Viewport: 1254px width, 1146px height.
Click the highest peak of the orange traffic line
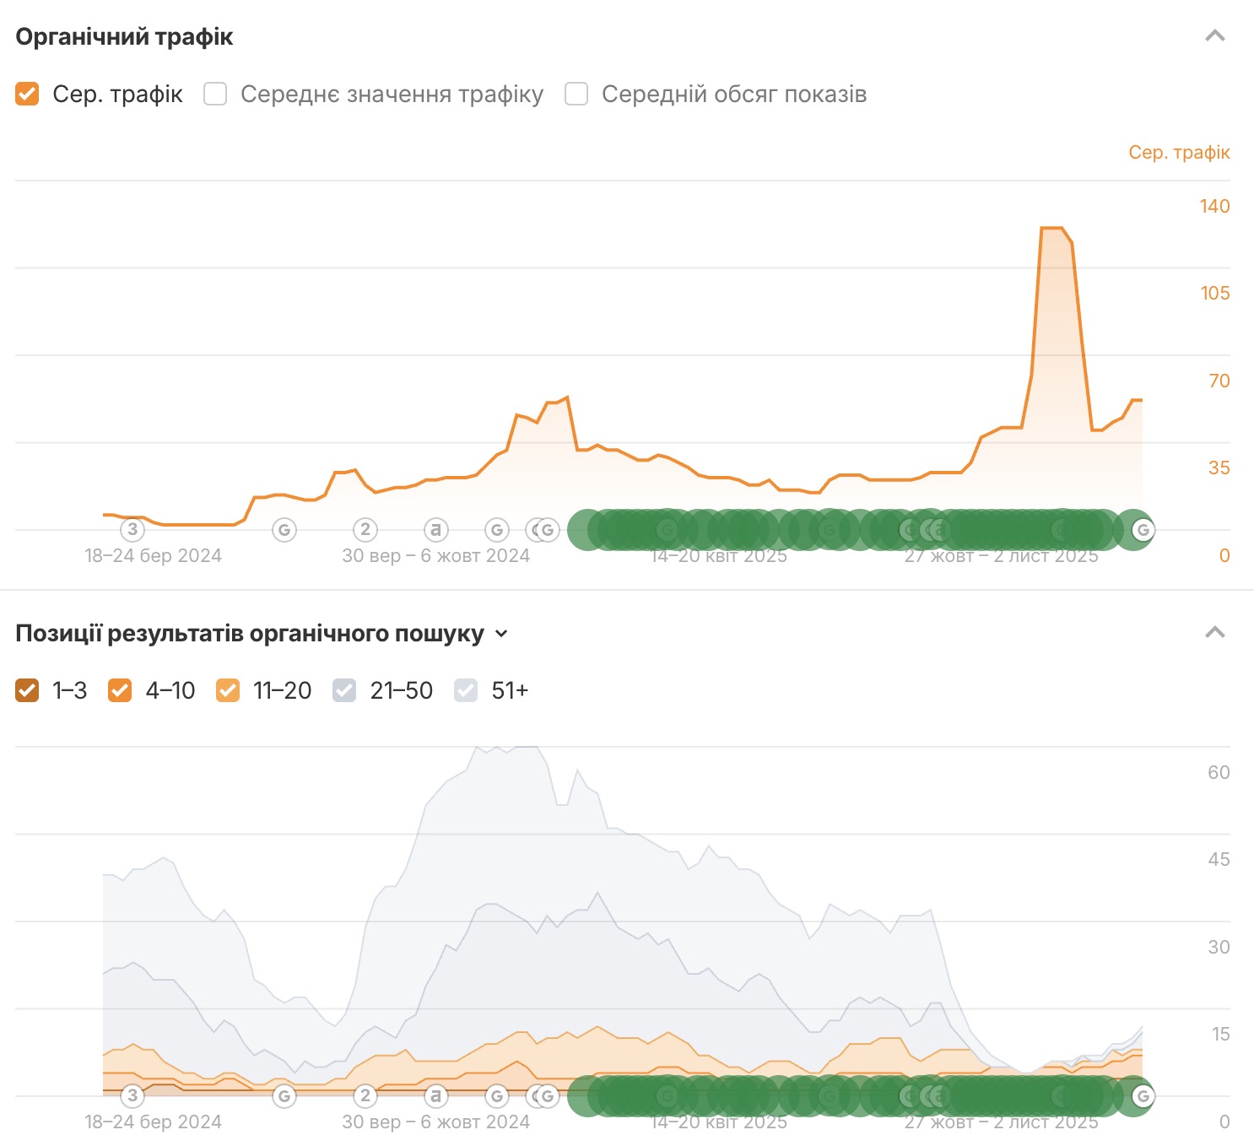click(1051, 228)
